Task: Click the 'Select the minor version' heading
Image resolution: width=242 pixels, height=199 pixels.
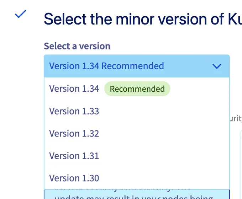Action: [x=143, y=19]
